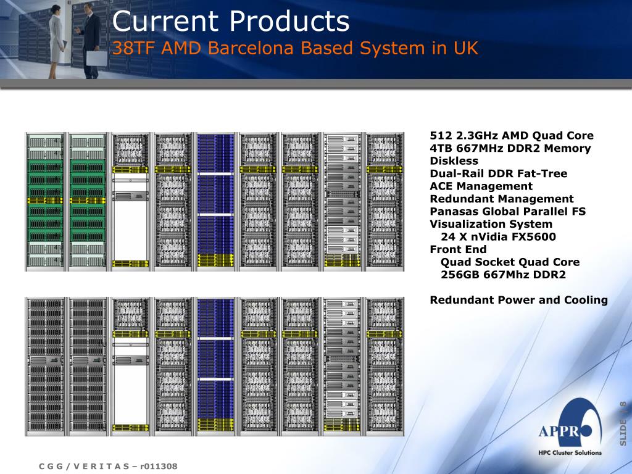Select the '256GB 667Mhz DDR2' line
The width and height of the screenshot is (632, 474).
(x=503, y=275)
